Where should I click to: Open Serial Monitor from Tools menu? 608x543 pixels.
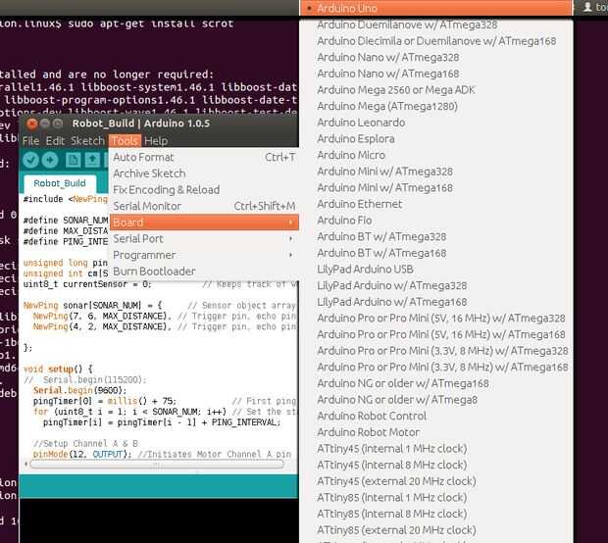pyautogui.click(x=204, y=206)
